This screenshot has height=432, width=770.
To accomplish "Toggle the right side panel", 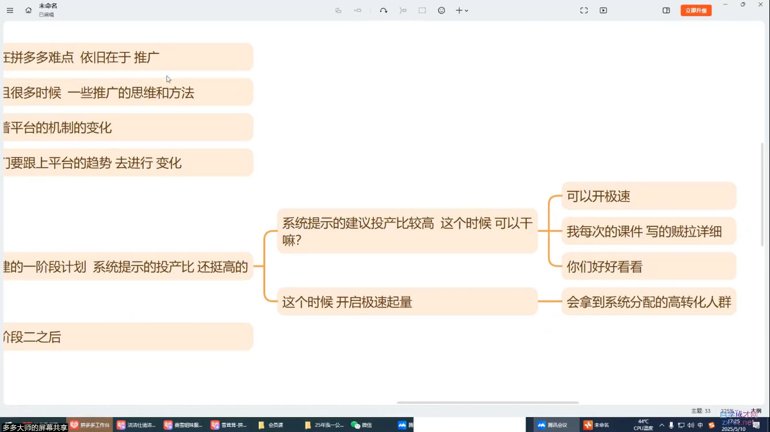I will point(666,10).
